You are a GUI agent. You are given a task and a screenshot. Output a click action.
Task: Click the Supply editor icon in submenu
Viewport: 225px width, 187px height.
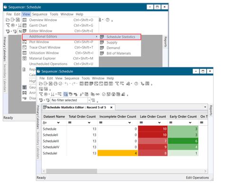click(x=102, y=42)
